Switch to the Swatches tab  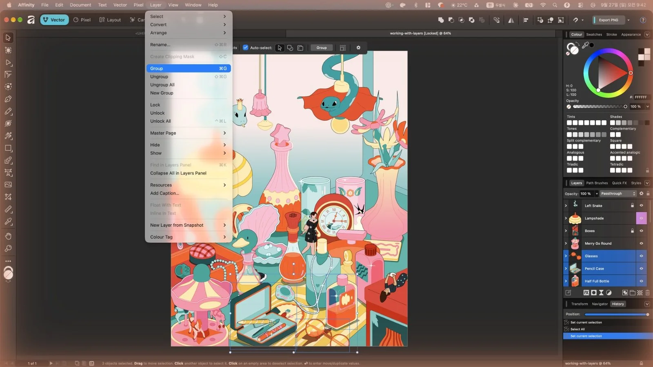click(594, 35)
